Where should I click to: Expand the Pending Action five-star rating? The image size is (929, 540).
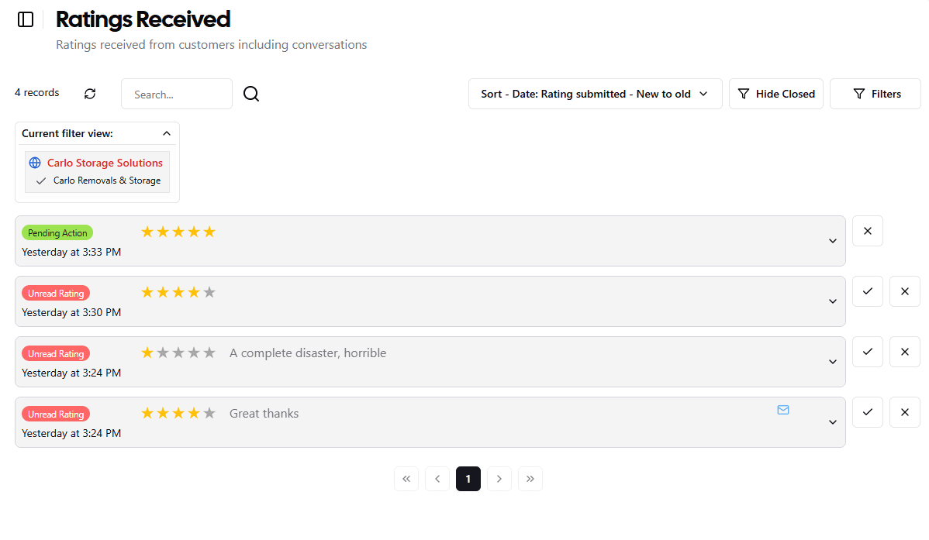(832, 241)
